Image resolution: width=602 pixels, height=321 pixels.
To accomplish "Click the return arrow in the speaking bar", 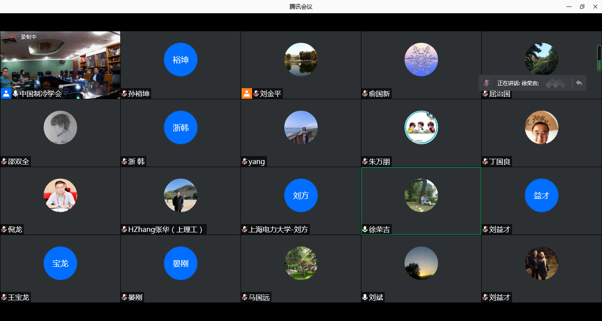I will pyautogui.click(x=579, y=83).
